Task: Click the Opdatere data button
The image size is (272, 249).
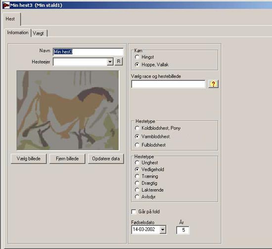Action: click(106, 159)
